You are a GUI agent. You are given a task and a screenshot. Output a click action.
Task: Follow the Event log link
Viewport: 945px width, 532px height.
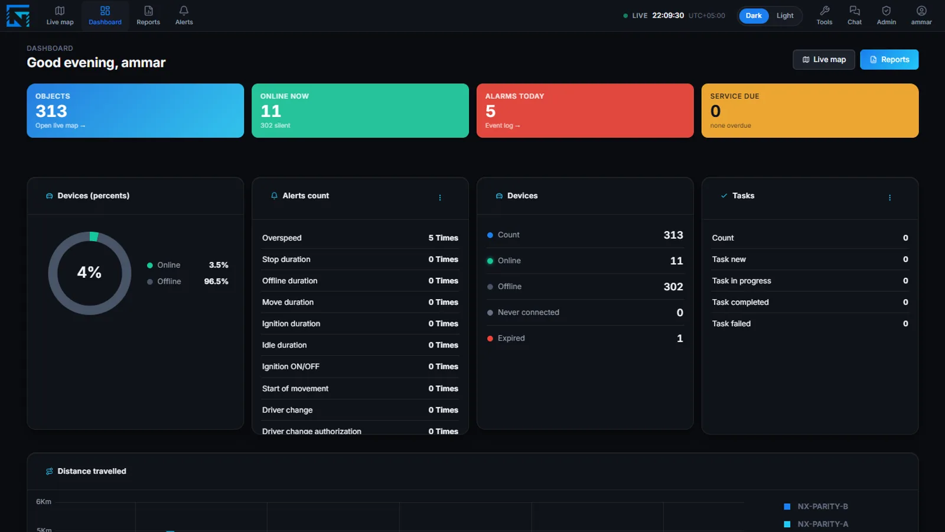tap(503, 126)
